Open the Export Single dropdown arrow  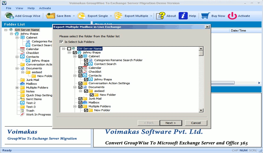pyautogui.click(x=111, y=16)
